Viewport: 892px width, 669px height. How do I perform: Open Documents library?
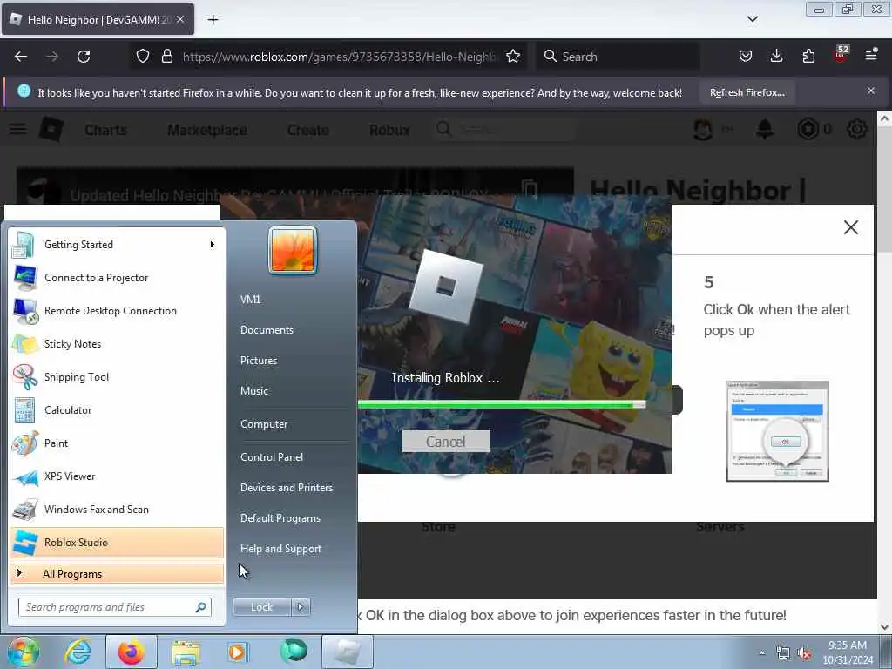pyautogui.click(x=267, y=330)
